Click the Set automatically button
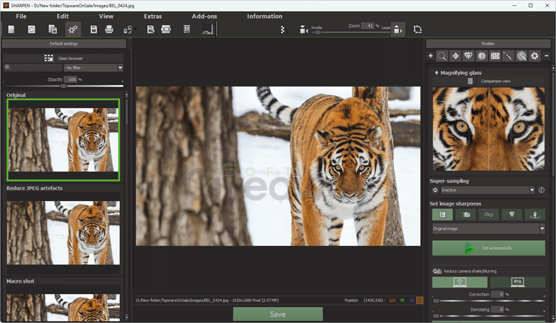The height and width of the screenshot is (323, 556). 489,248
